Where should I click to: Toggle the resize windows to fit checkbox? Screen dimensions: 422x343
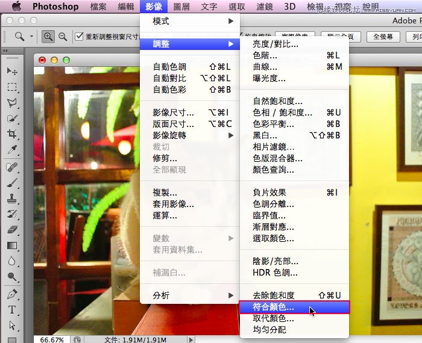coord(79,37)
